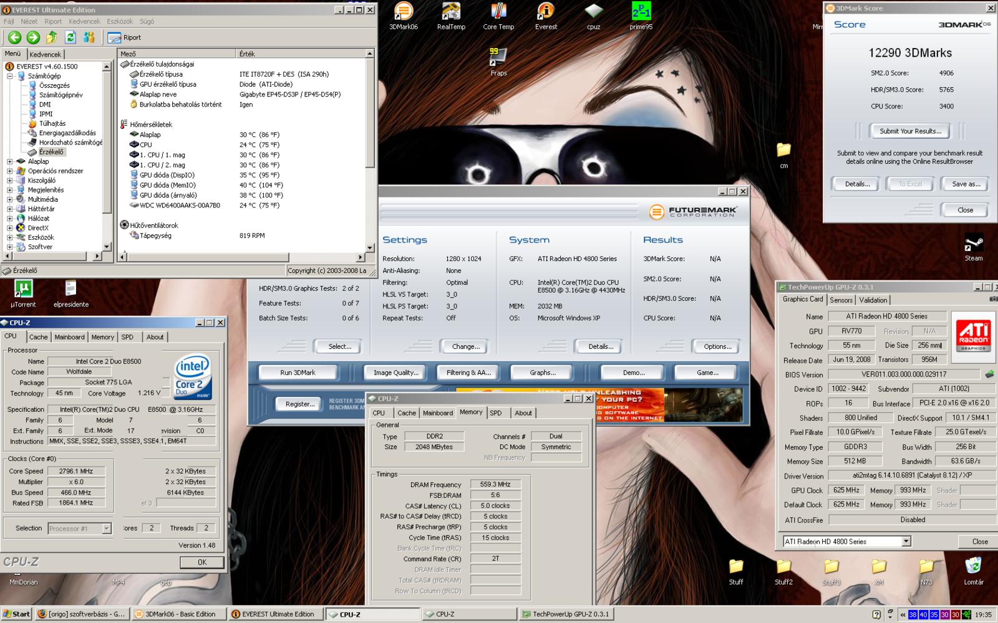Click EVEREST forward arrow toolbar icon
Image resolution: width=998 pixels, height=623 pixels.
point(33,37)
